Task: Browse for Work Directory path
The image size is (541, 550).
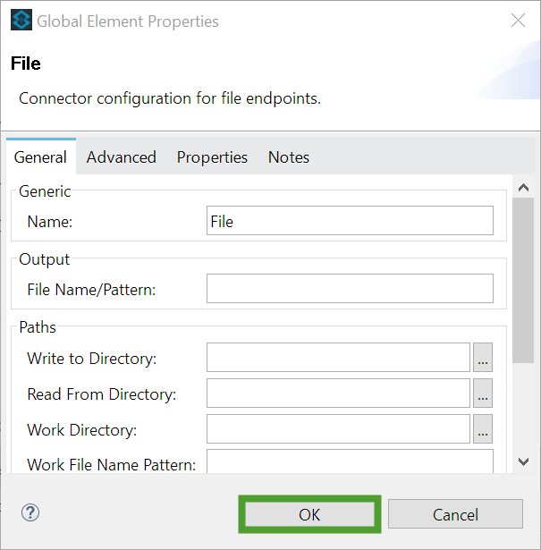Action: (483, 429)
